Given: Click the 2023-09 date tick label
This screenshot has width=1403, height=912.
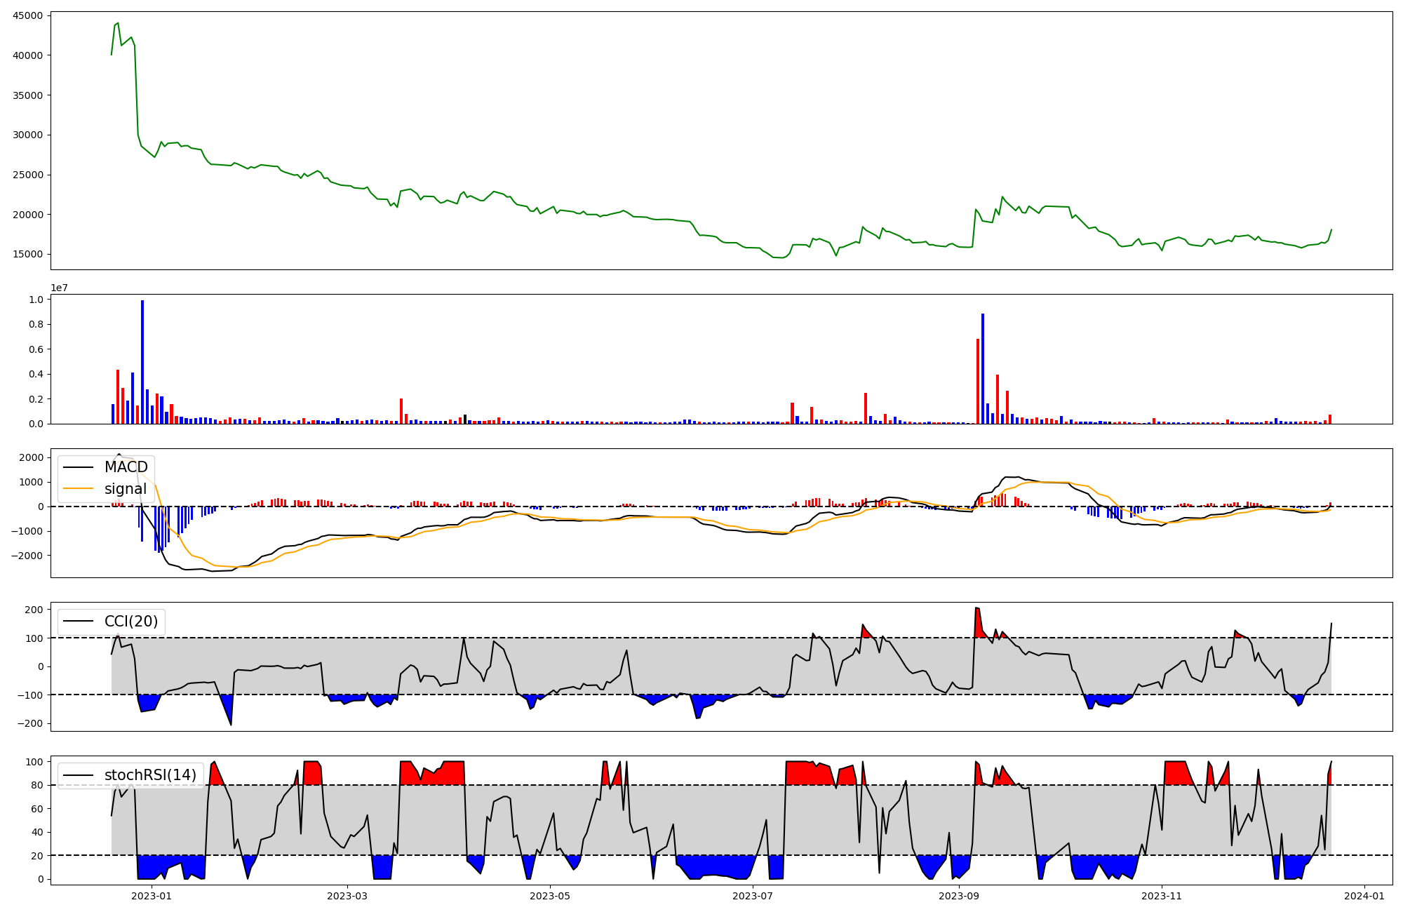Looking at the screenshot, I should tap(958, 896).
